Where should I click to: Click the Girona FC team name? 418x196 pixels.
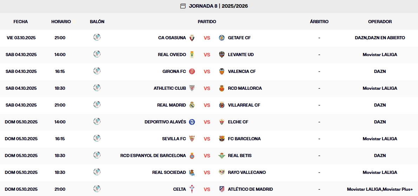[174, 72]
